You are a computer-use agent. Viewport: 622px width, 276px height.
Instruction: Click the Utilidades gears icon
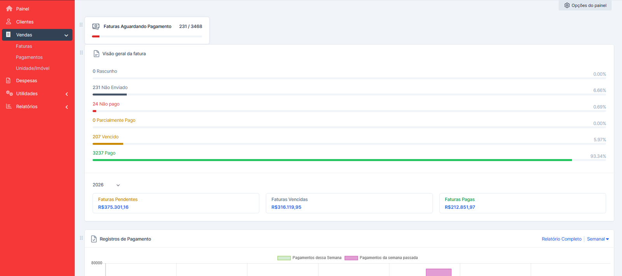tap(9, 94)
